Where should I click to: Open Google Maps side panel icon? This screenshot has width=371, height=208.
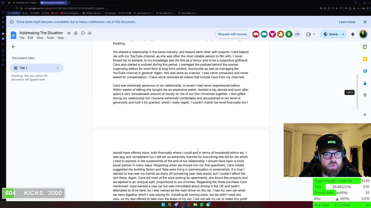[365, 95]
